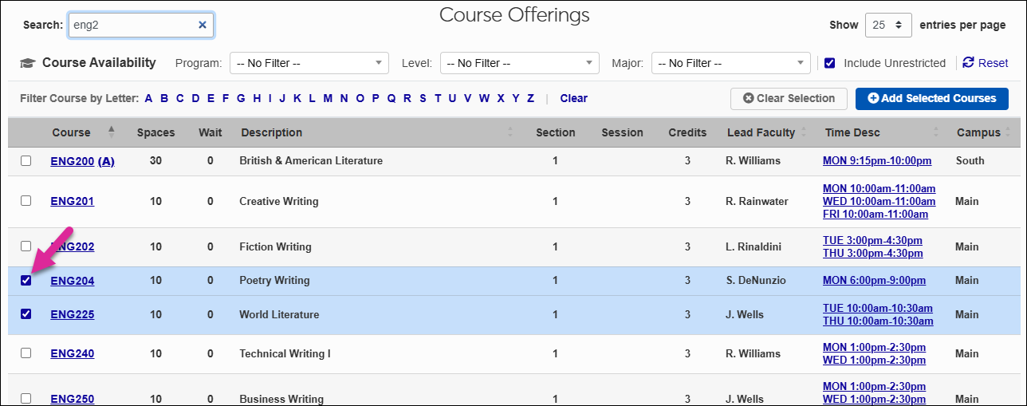Click L. Rinaldini faculty name
The image size is (1027, 406).
tap(755, 246)
